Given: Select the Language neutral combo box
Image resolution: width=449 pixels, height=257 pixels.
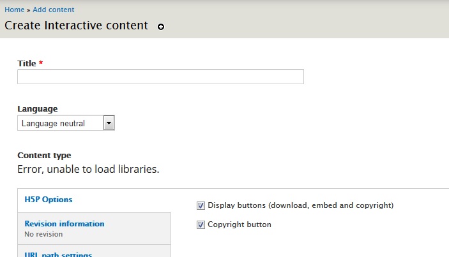Looking at the screenshot, I should (66, 123).
